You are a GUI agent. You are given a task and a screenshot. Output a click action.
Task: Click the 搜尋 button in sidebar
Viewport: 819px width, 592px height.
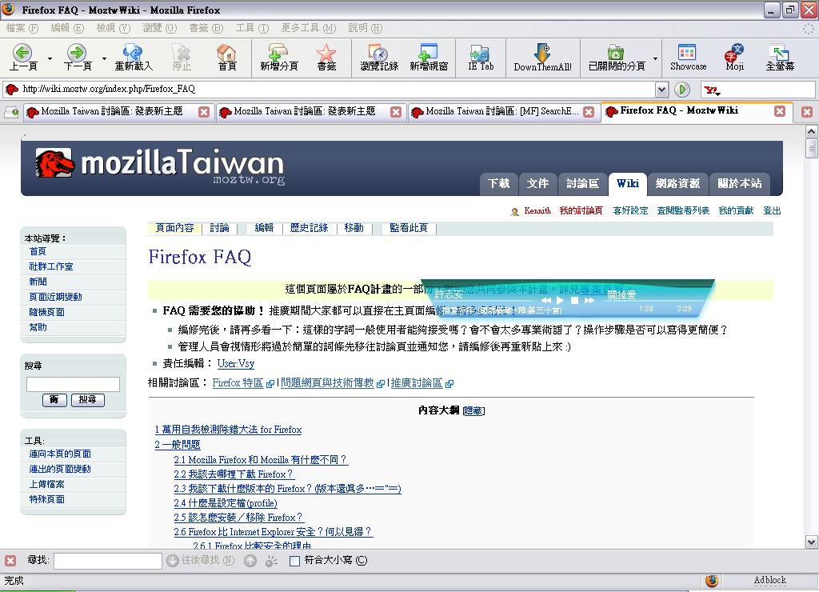[x=87, y=400]
